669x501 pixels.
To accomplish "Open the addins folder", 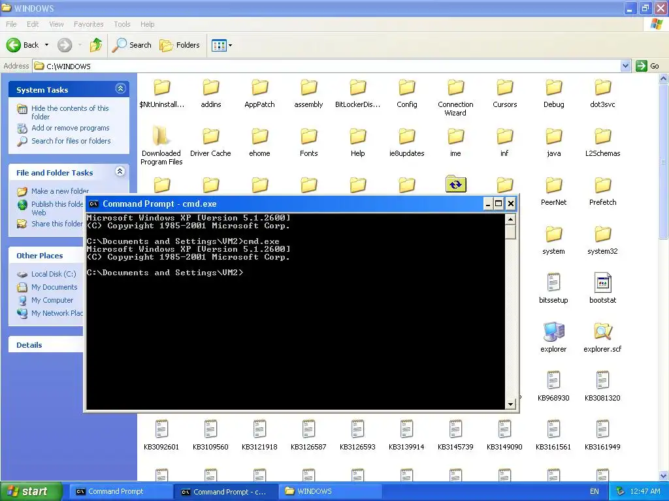I will coord(211,93).
